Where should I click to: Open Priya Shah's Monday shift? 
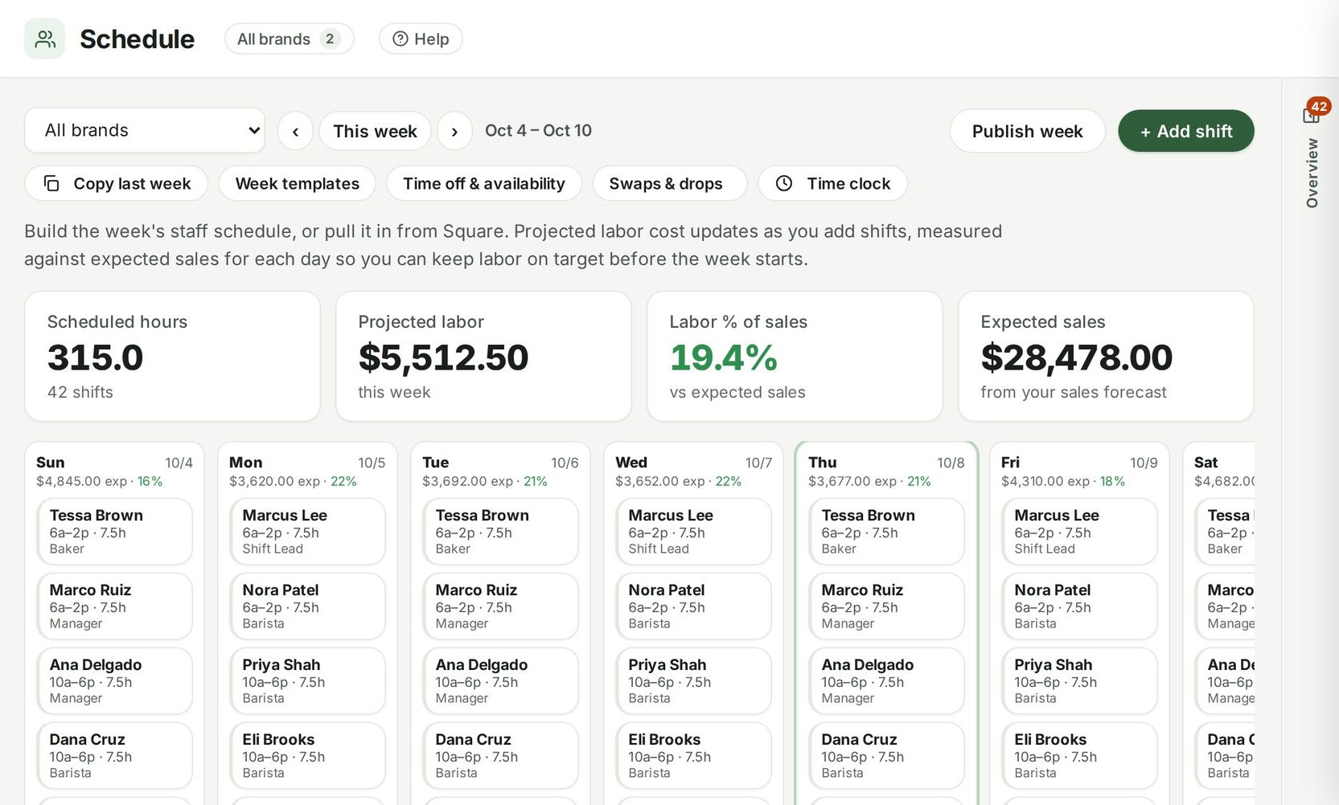pyautogui.click(x=307, y=680)
